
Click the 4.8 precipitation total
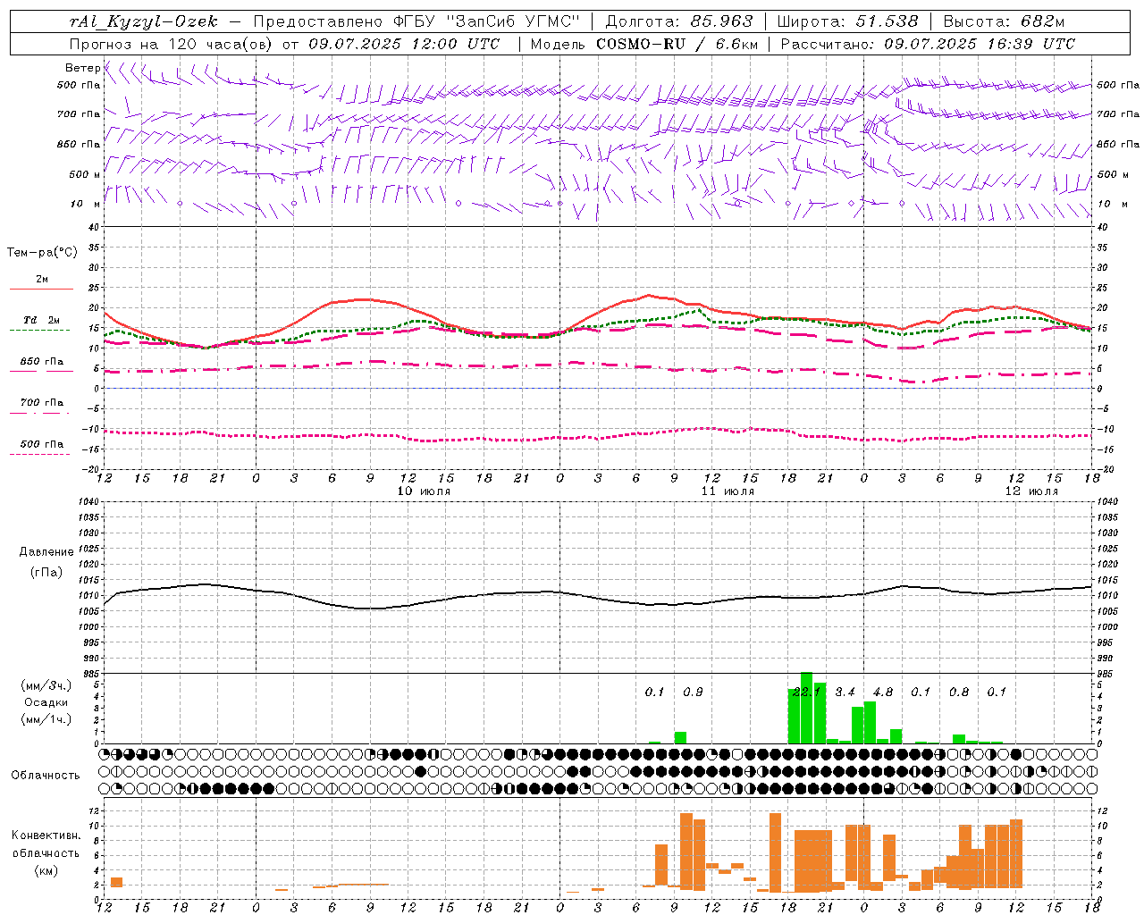tap(883, 693)
